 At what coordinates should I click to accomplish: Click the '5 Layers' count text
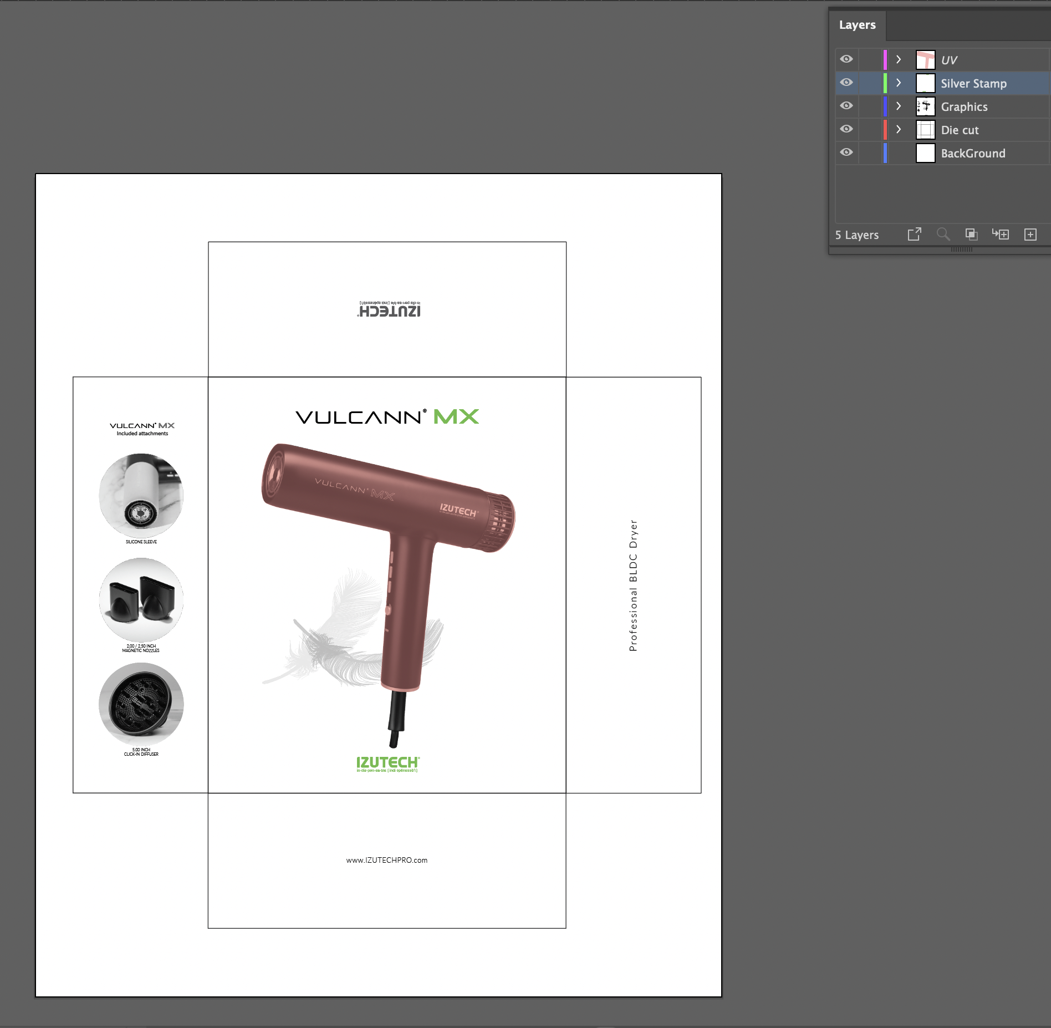click(x=856, y=235)
